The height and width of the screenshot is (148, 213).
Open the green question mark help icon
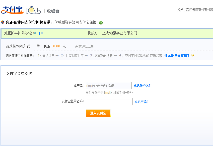101,23
